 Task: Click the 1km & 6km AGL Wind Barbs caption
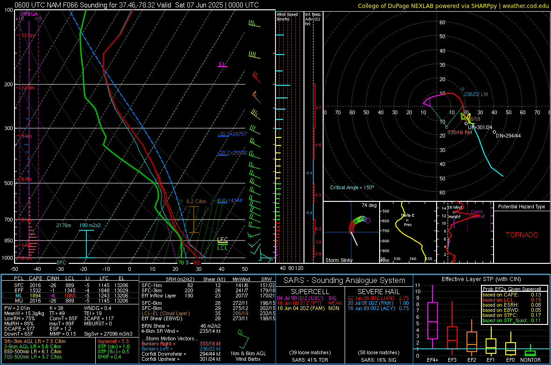(x=248, y=356)
